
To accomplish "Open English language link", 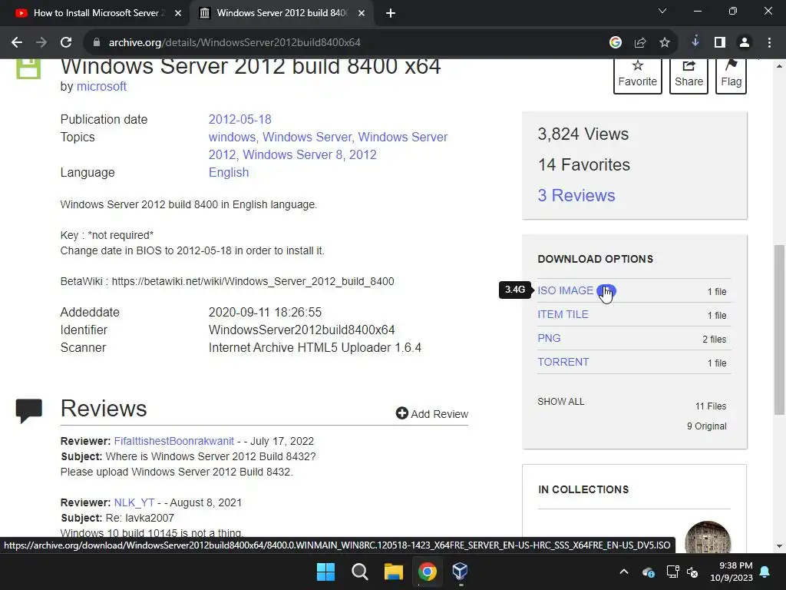I will pyautogui.click(x=229, y=172).
